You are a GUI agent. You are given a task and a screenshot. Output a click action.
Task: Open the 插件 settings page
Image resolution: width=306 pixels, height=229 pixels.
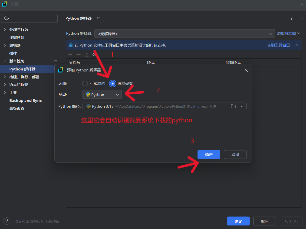13,53
